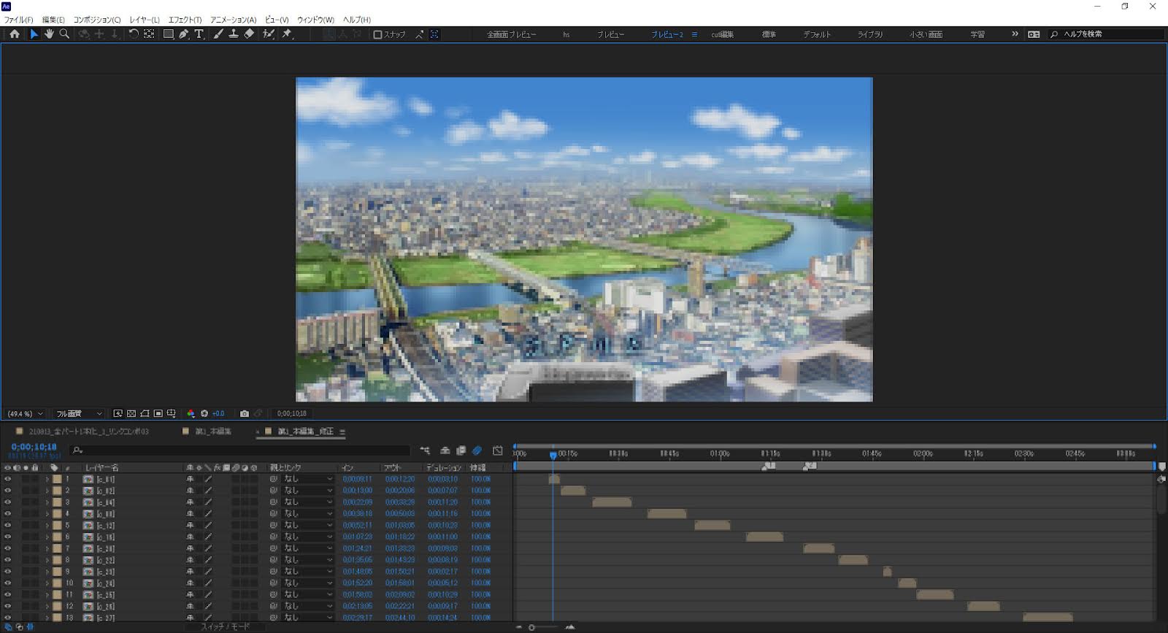Screen dimensions: 1168x633
Task: Switch to the デフォルト workspace
Action: click(817, 34)
